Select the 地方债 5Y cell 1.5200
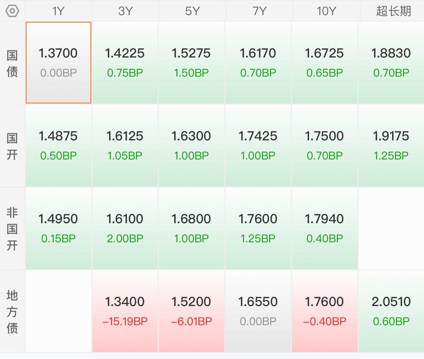424x359 pixels. pyautogui.click(x=192, y=311)
